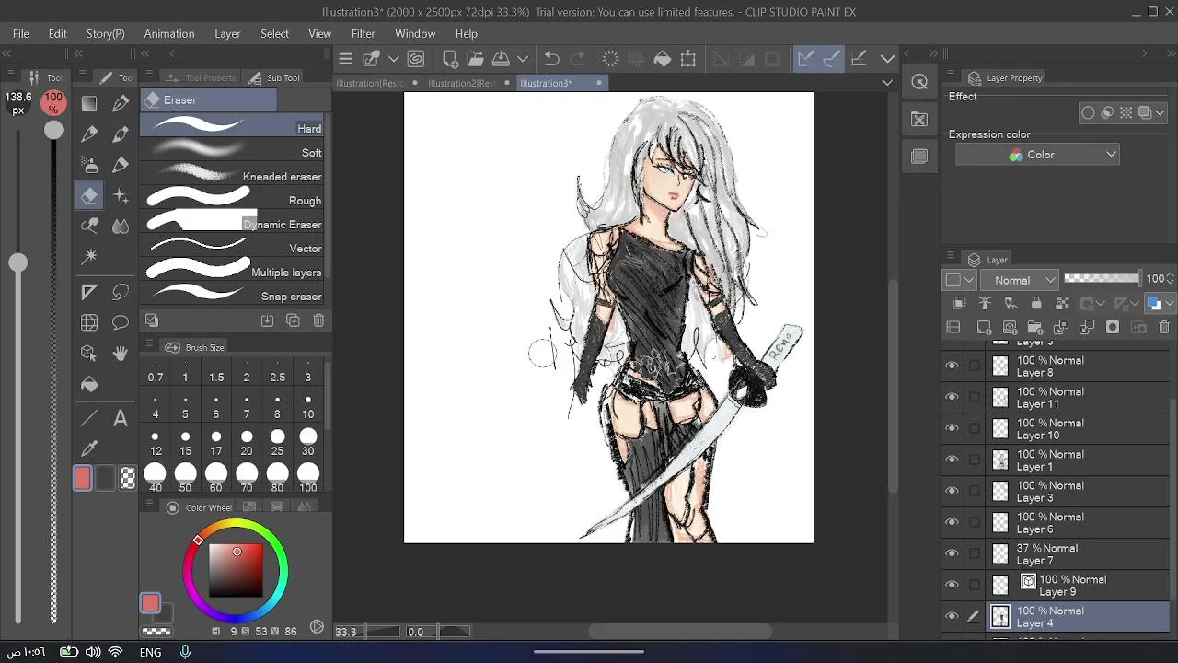Hide Layer 6 via its eye icon
Image resolution: width=1178 pixels, height=663 pixels.
(x=952, y=522)
